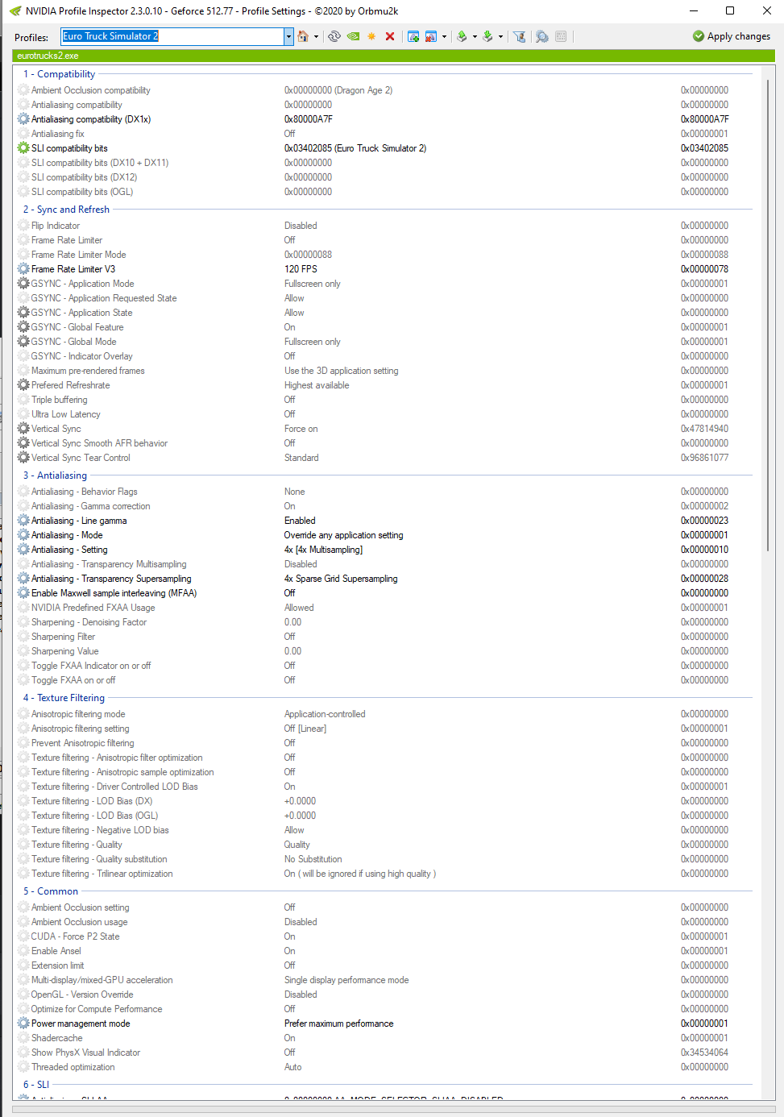
Task: Click Apply changes button
Action: (732, 36)
